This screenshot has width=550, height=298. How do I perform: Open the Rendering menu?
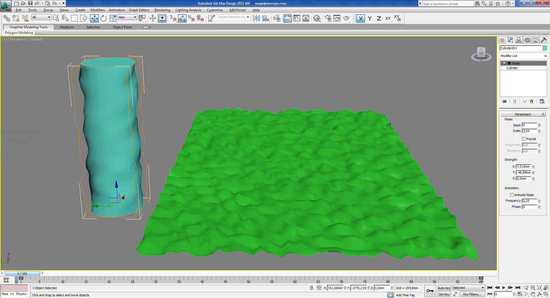pyautogui.click(x=162, y=10)
